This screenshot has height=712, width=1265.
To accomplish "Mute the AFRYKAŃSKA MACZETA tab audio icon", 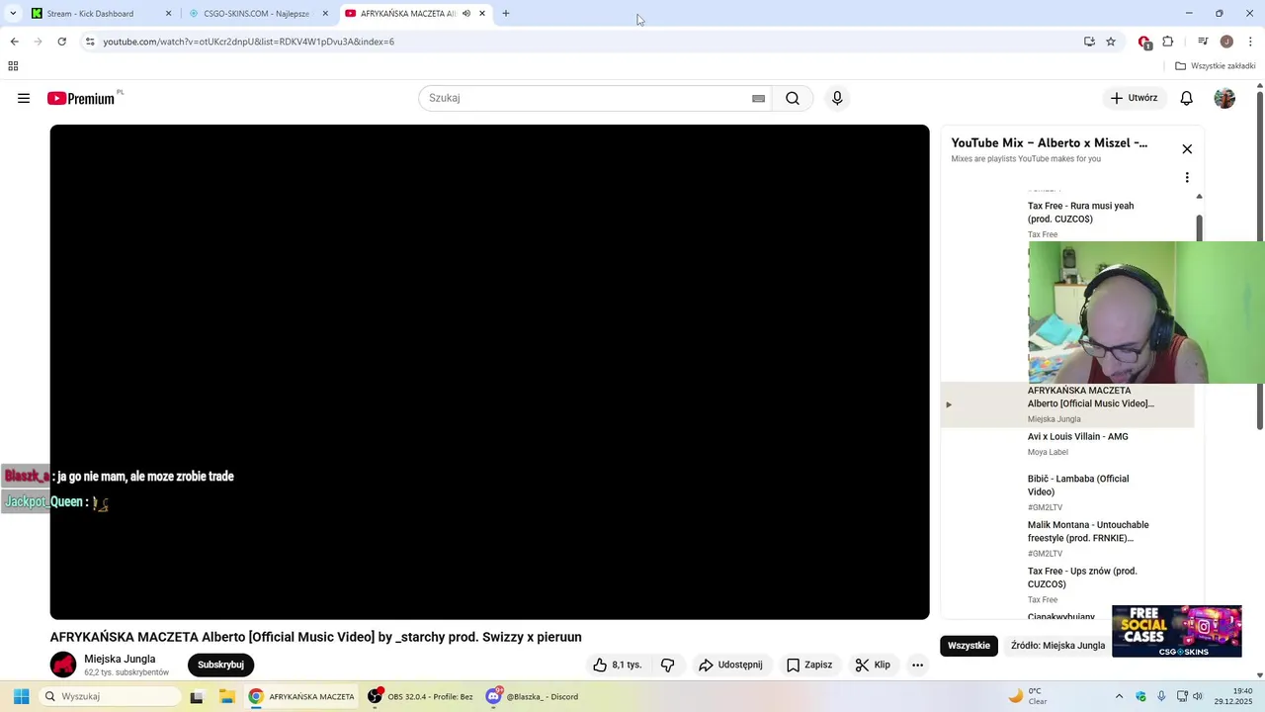I will coord(466,14).
